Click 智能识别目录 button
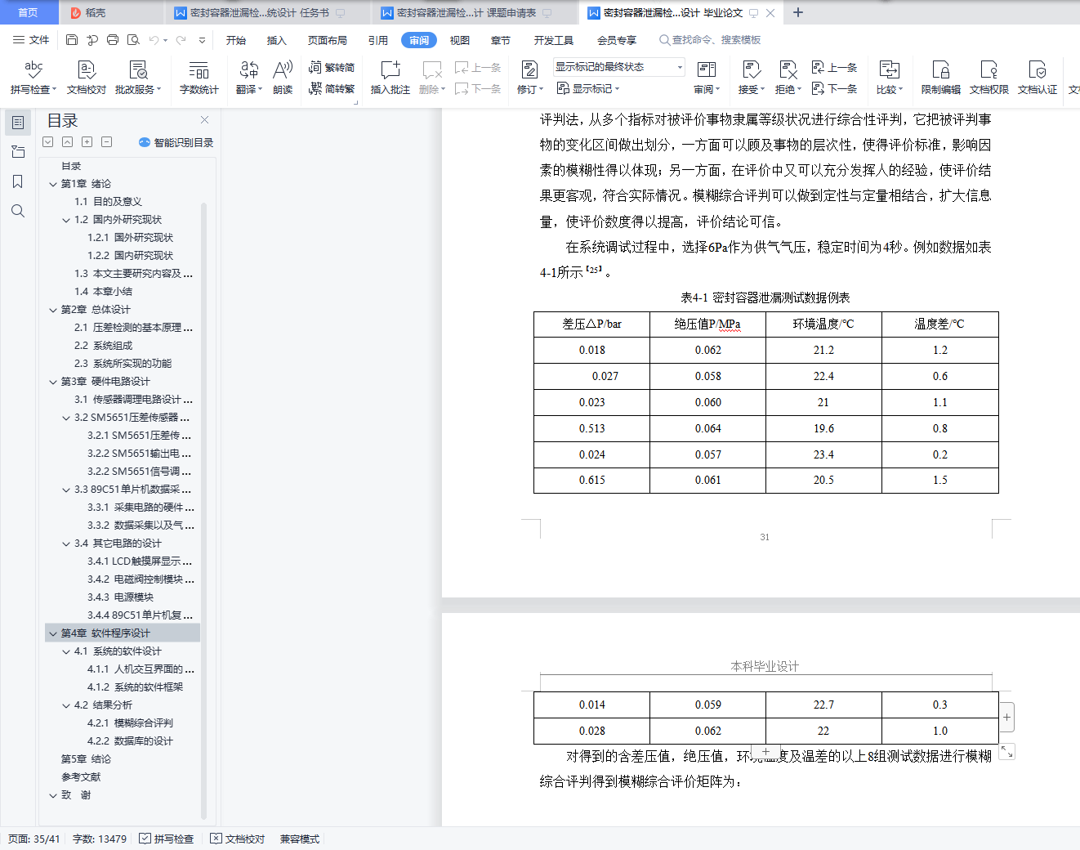1080x850 pixels. click(176, 142)
